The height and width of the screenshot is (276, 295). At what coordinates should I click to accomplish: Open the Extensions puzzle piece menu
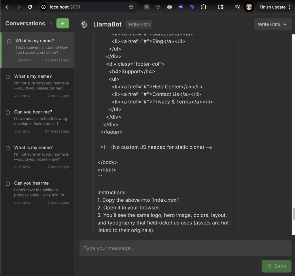point(204,7)
